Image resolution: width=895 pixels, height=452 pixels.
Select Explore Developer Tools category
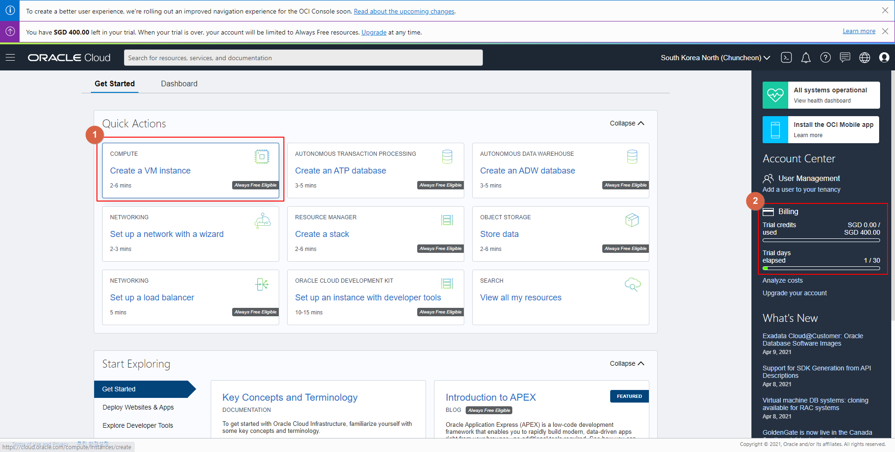(x=138, y=425)
